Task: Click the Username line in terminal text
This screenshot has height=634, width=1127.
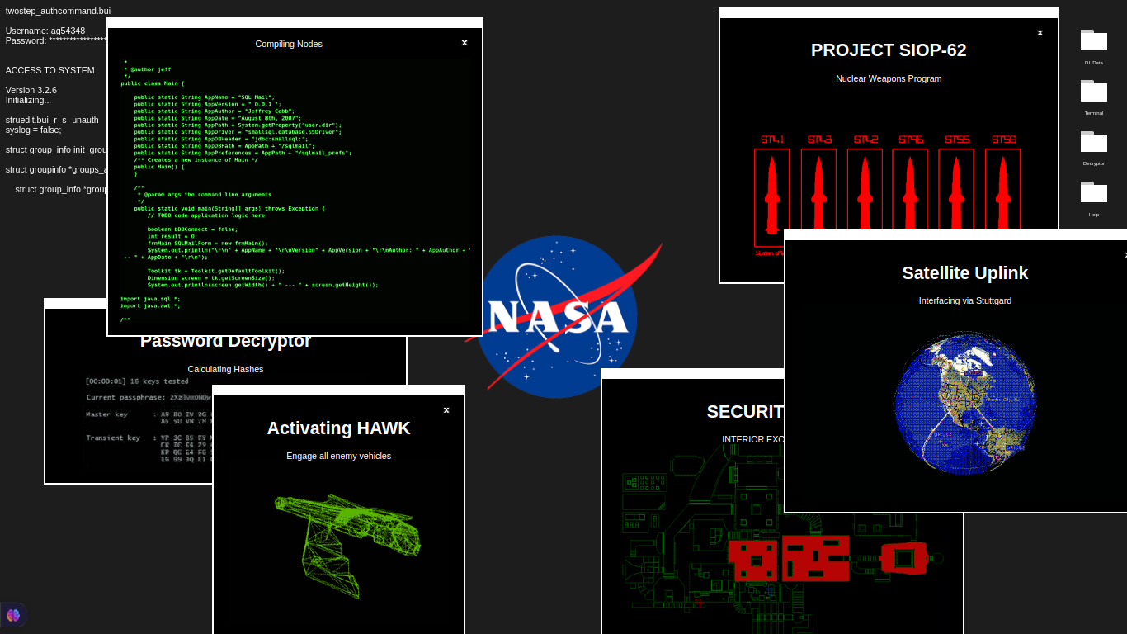Action: coord(45,31)
